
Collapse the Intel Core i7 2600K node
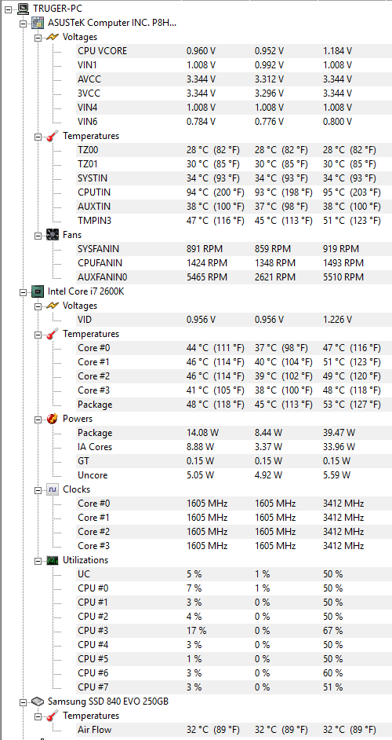click(23, 291)
